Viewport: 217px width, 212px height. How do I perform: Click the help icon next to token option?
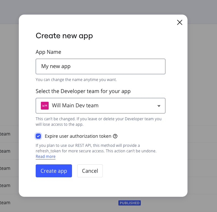coord(115,136)
